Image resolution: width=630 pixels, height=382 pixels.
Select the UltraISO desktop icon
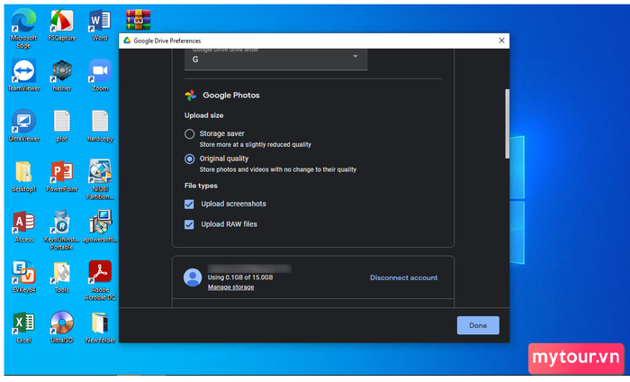[x=62, y=327]
